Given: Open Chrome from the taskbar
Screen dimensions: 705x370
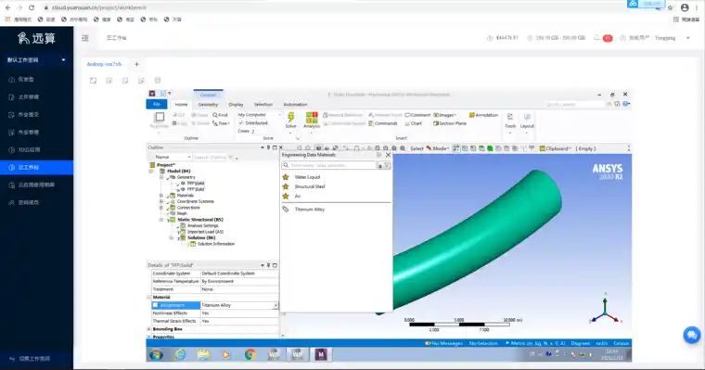Looking at the screenshot, I should pyautogui.click(x=250, y=355).
